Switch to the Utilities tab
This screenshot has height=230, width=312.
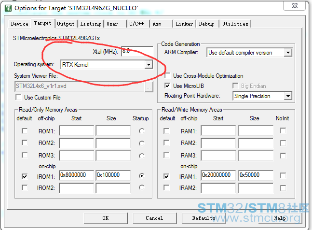click(235, 24)
